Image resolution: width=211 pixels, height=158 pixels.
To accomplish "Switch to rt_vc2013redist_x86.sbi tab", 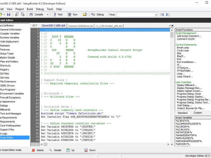I will coord(109,26).
